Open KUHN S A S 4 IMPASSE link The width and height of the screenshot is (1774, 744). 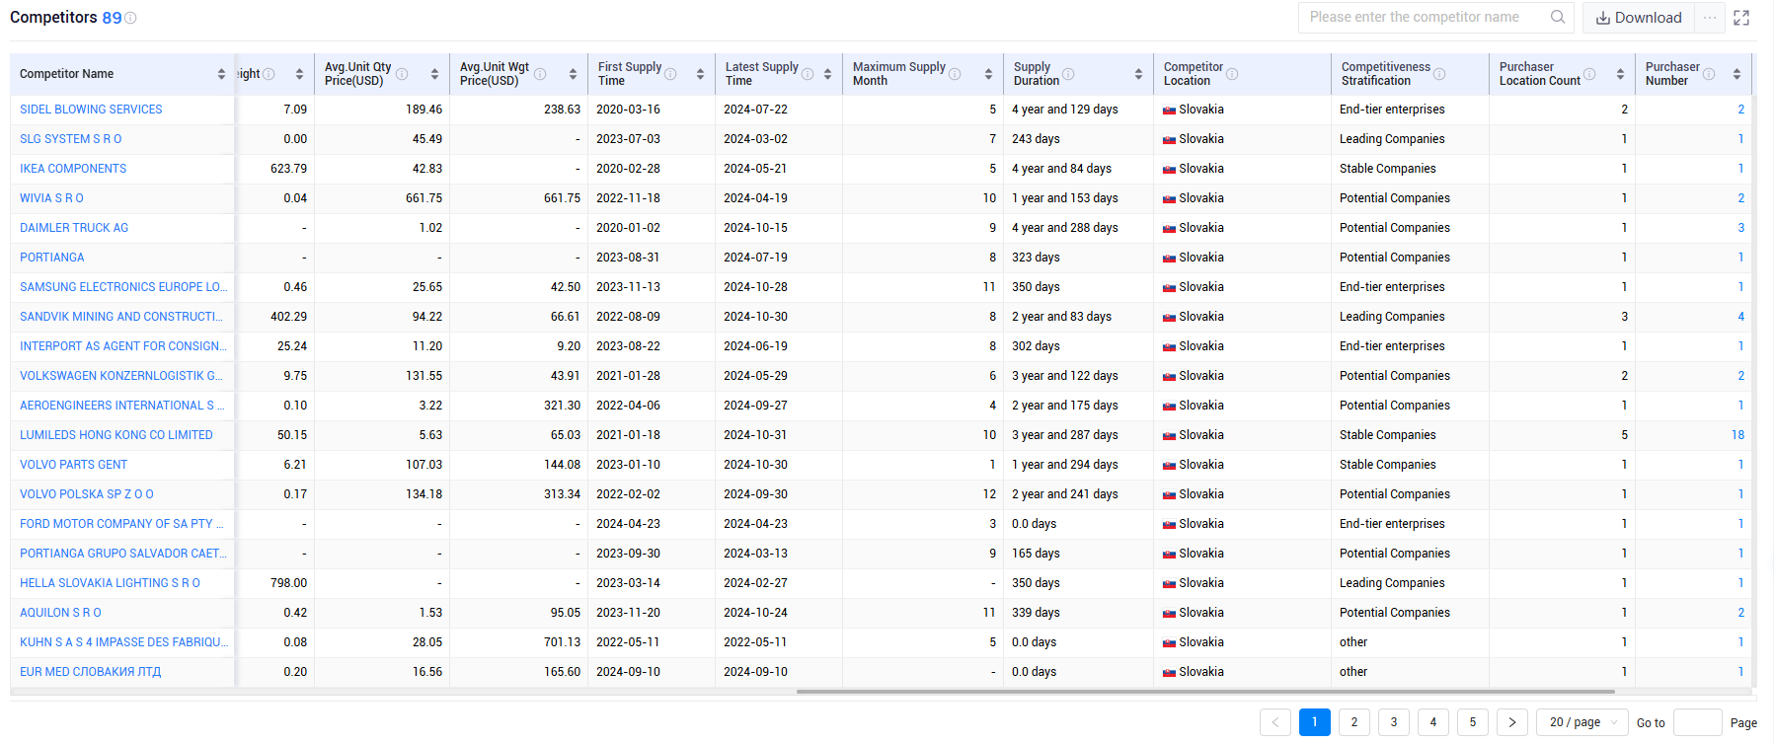[x=124, y=642]
